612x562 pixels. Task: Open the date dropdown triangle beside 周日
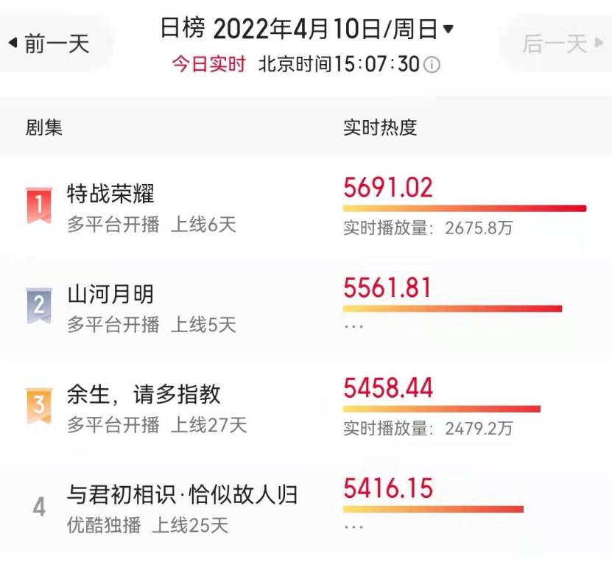click(449, 29)
